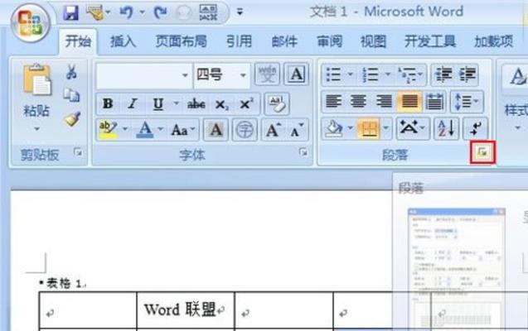Align text left

333,101
